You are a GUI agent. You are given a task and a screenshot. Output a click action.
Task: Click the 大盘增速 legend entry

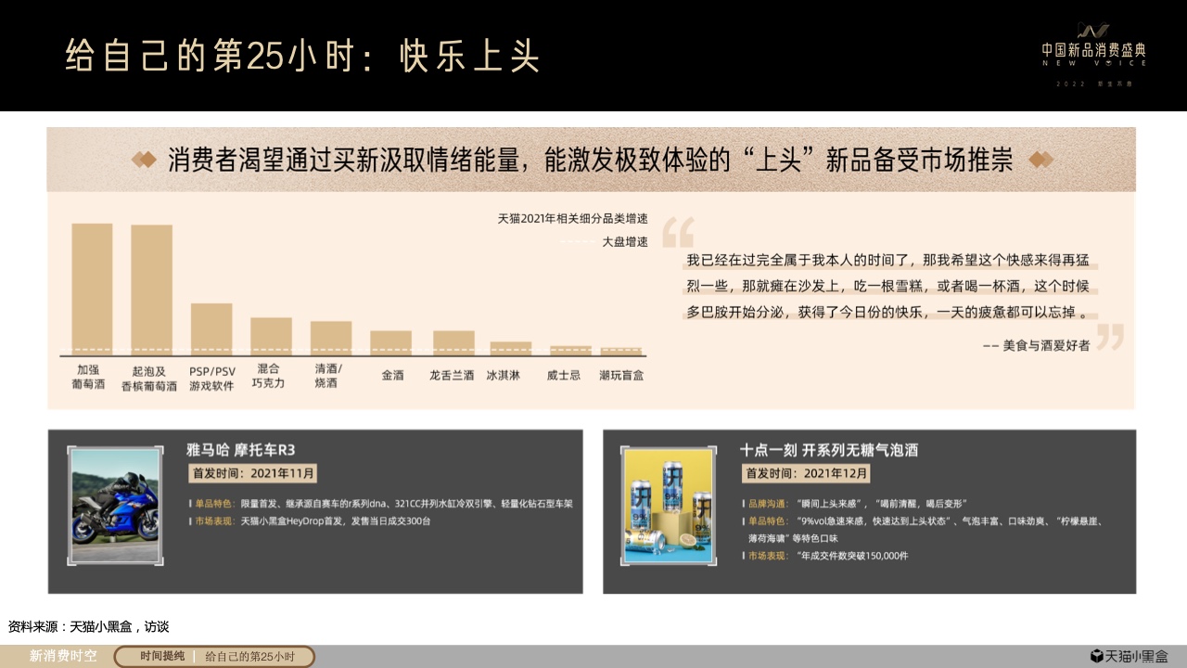point(604,241)
